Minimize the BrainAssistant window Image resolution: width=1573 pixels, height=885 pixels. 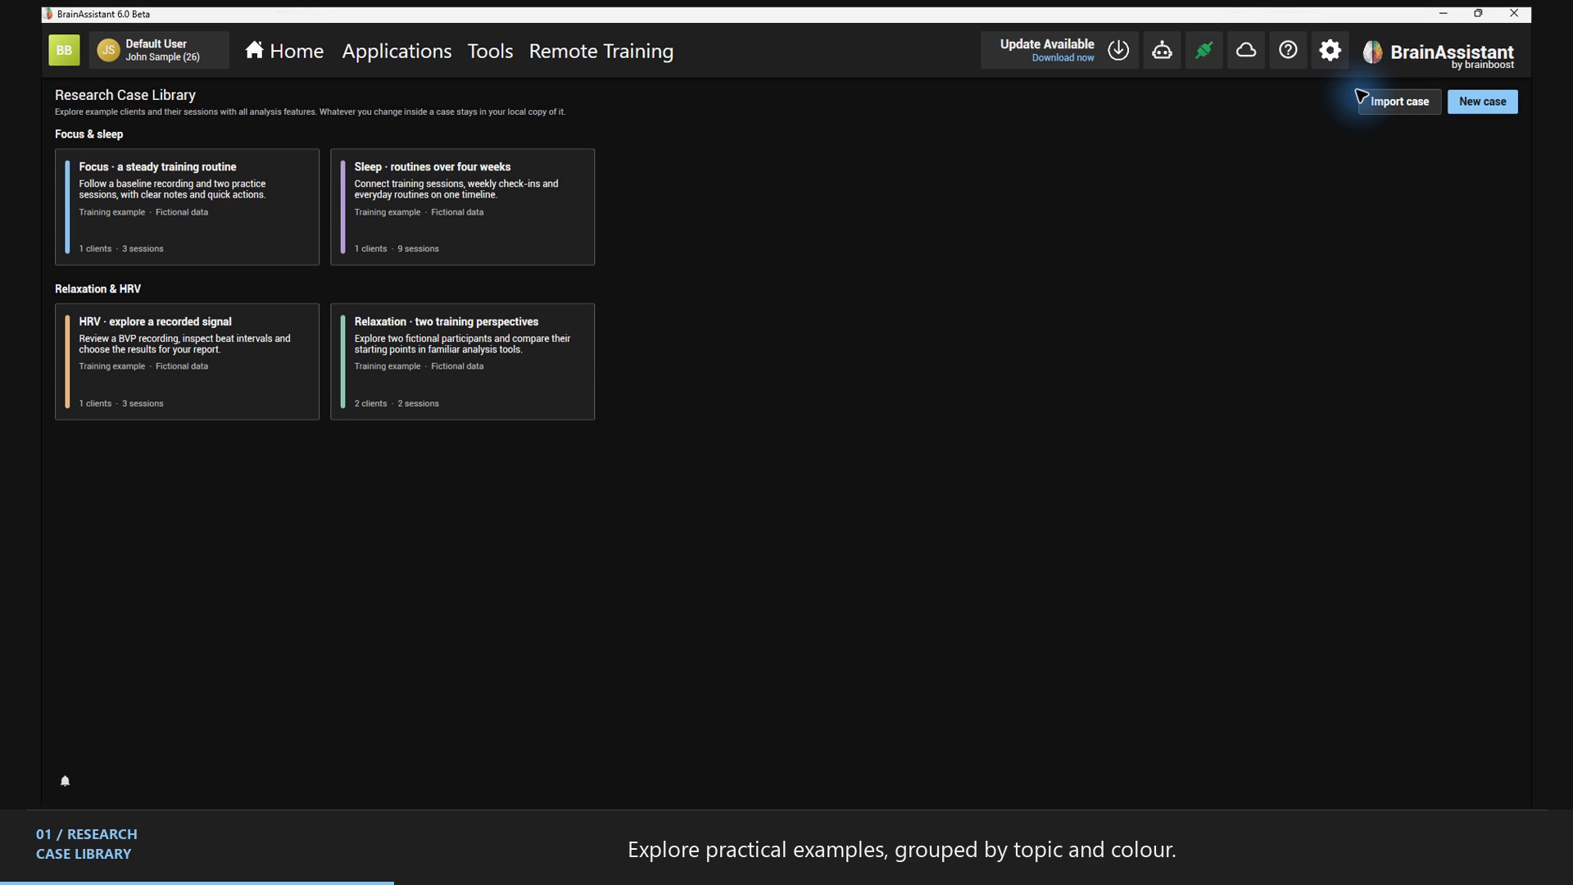[1444, 14]
